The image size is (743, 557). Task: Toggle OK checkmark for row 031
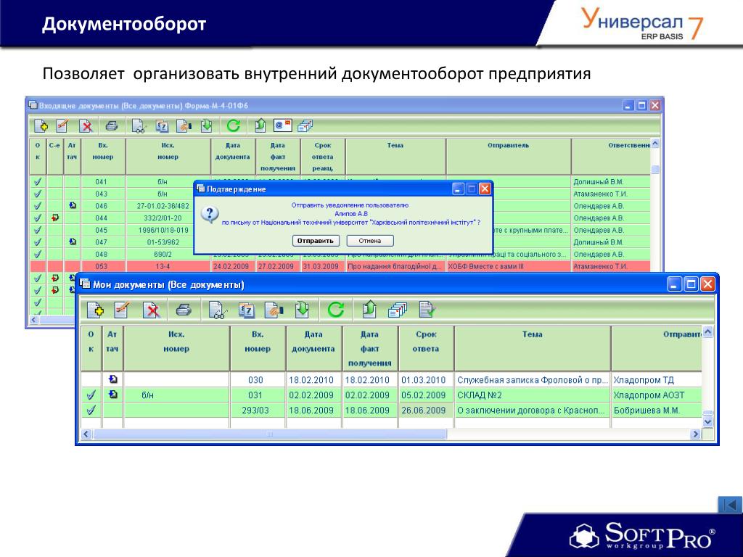(91, 395)
